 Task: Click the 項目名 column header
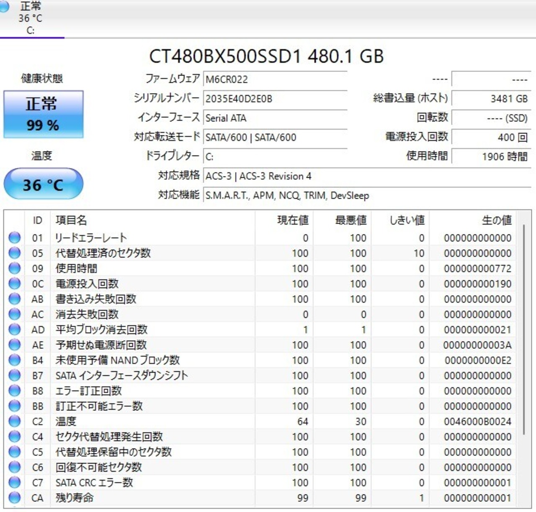71,220
